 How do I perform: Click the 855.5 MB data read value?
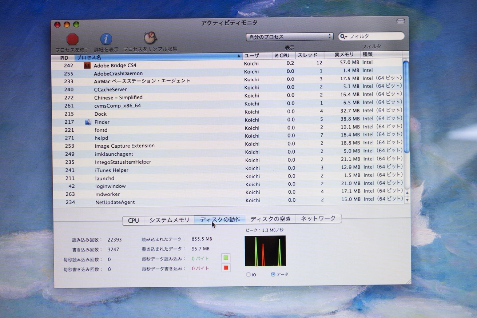[x=202, y=239]
